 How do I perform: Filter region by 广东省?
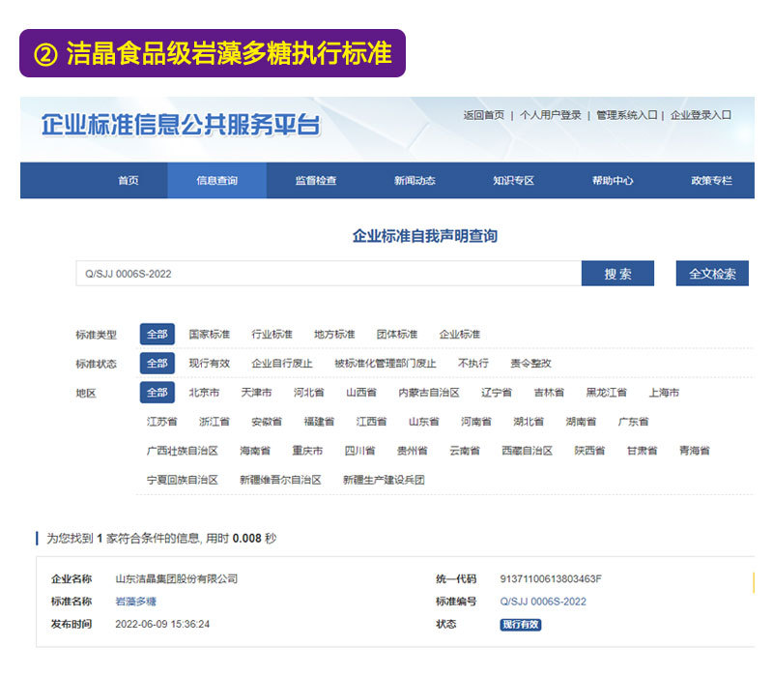click(634, 422)
